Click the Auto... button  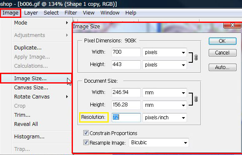222,67
